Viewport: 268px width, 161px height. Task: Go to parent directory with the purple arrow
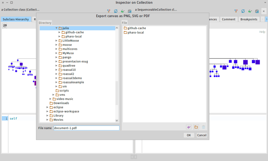point(189,127)
